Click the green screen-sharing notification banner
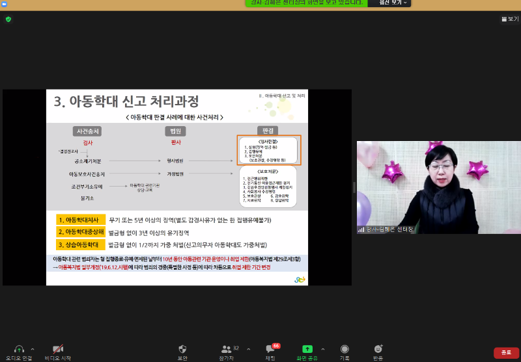This screenshot has height=362, width=521. 306,3
